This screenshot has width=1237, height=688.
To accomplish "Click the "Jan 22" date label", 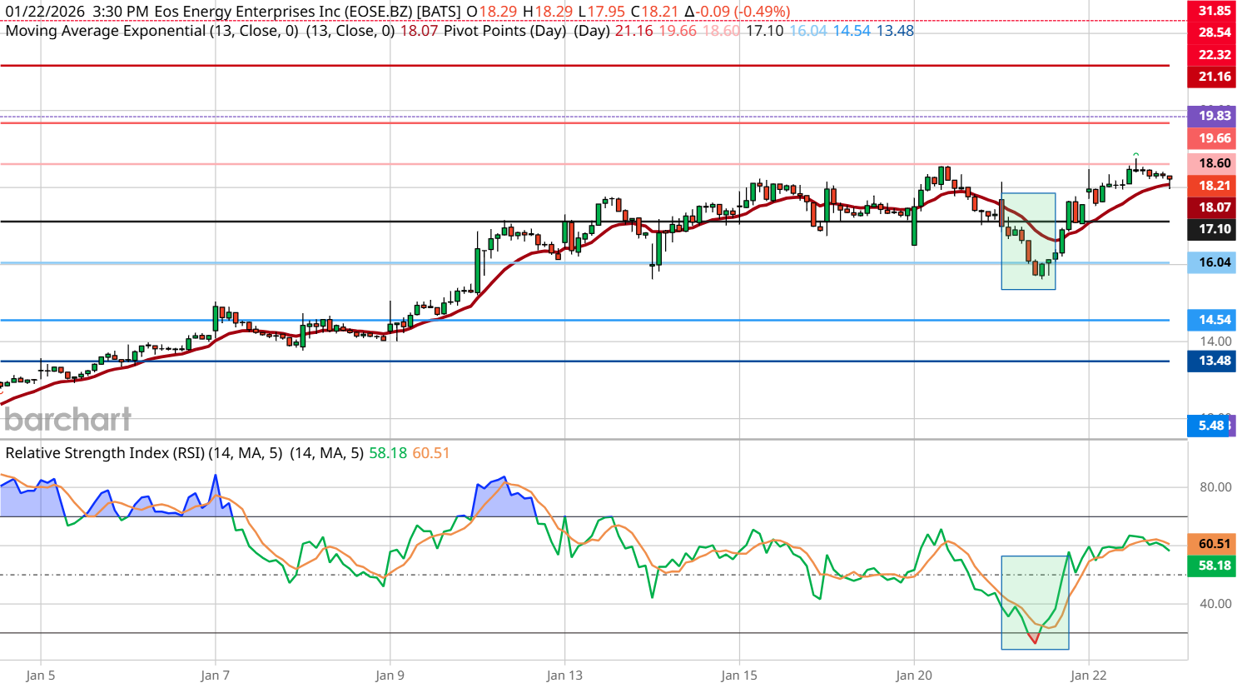I will pyautogui.click(x=1089, y=676).
